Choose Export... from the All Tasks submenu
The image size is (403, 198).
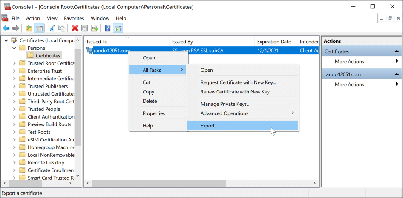pyautogui.click(x=209, y=126)
